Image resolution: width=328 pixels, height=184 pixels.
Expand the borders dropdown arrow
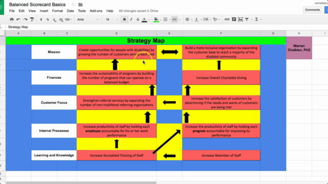170,19
